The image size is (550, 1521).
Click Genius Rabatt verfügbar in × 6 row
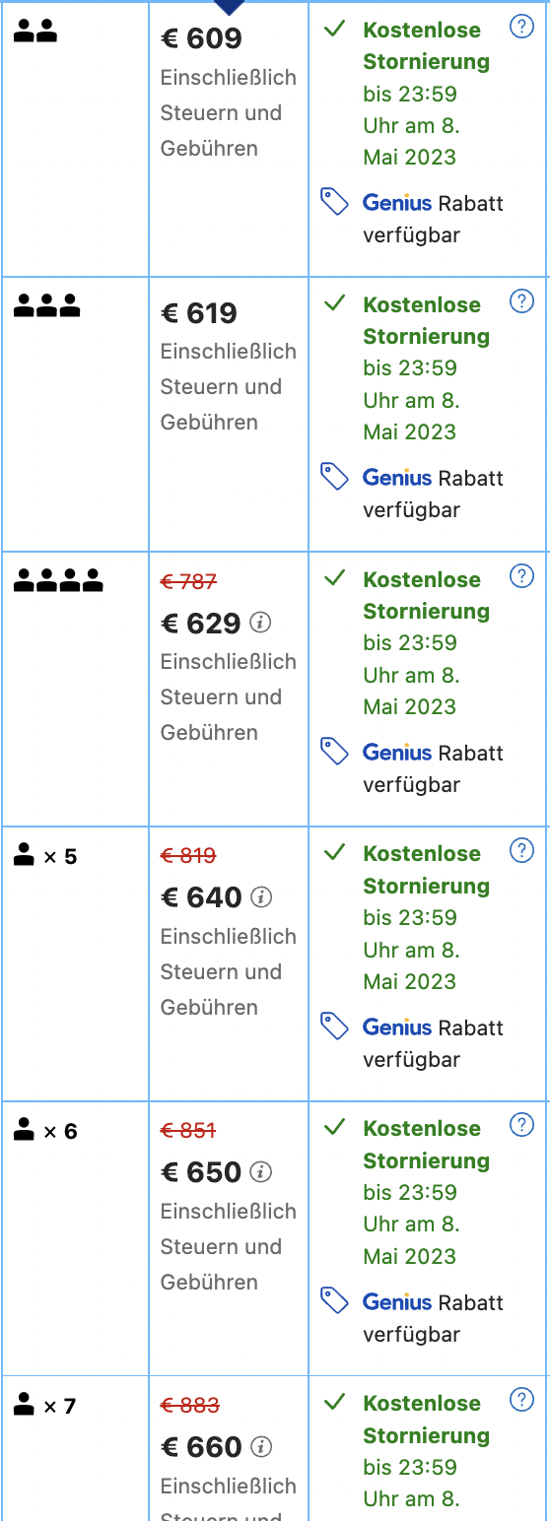pos(433,1318)
